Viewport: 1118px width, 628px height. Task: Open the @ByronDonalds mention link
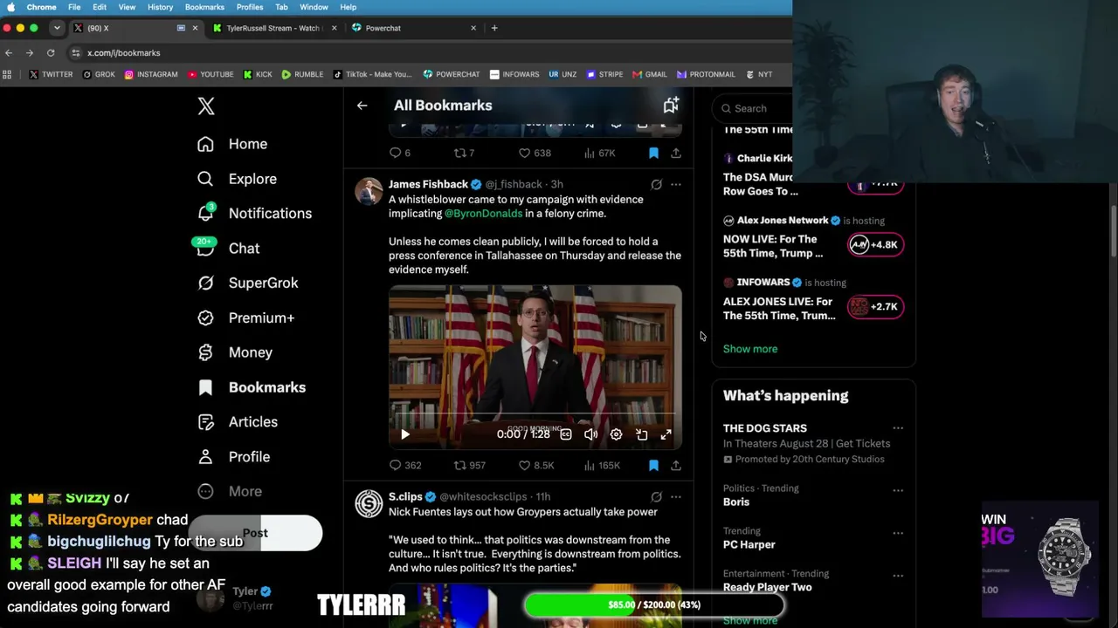(483, 214)
